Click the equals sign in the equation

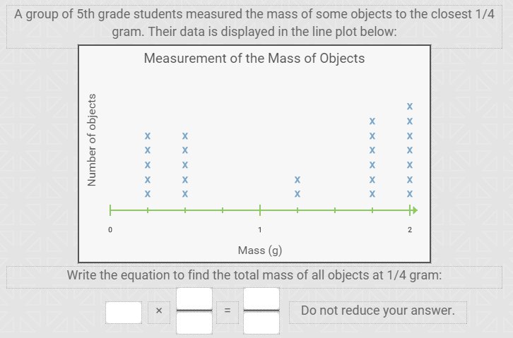[x=228, y=310]
